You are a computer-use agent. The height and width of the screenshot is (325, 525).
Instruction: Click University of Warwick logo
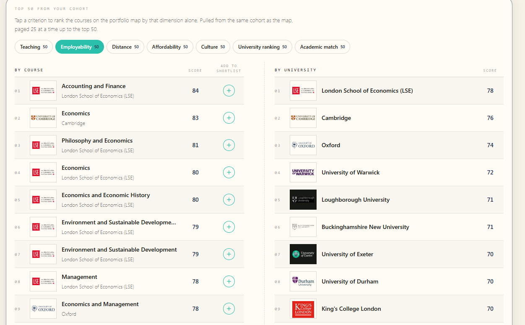303,172
